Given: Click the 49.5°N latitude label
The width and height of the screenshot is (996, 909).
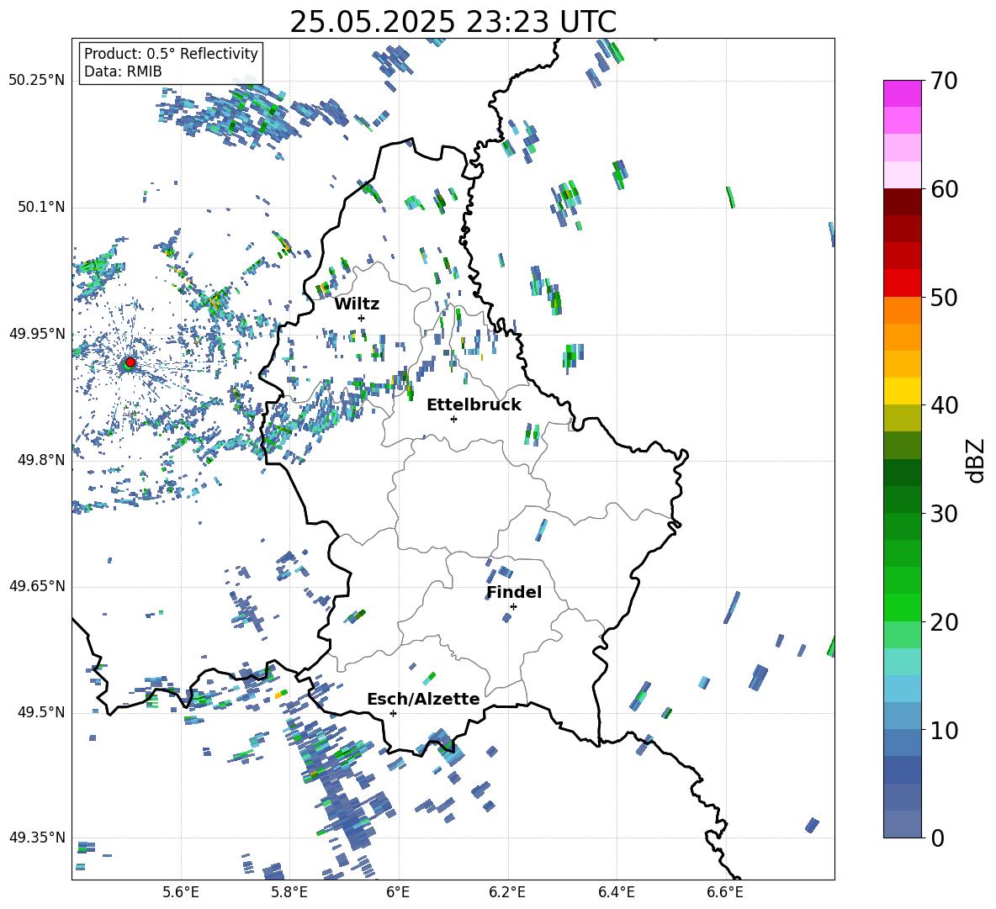Looking at the screenshot, I should (x=41, y=711).
